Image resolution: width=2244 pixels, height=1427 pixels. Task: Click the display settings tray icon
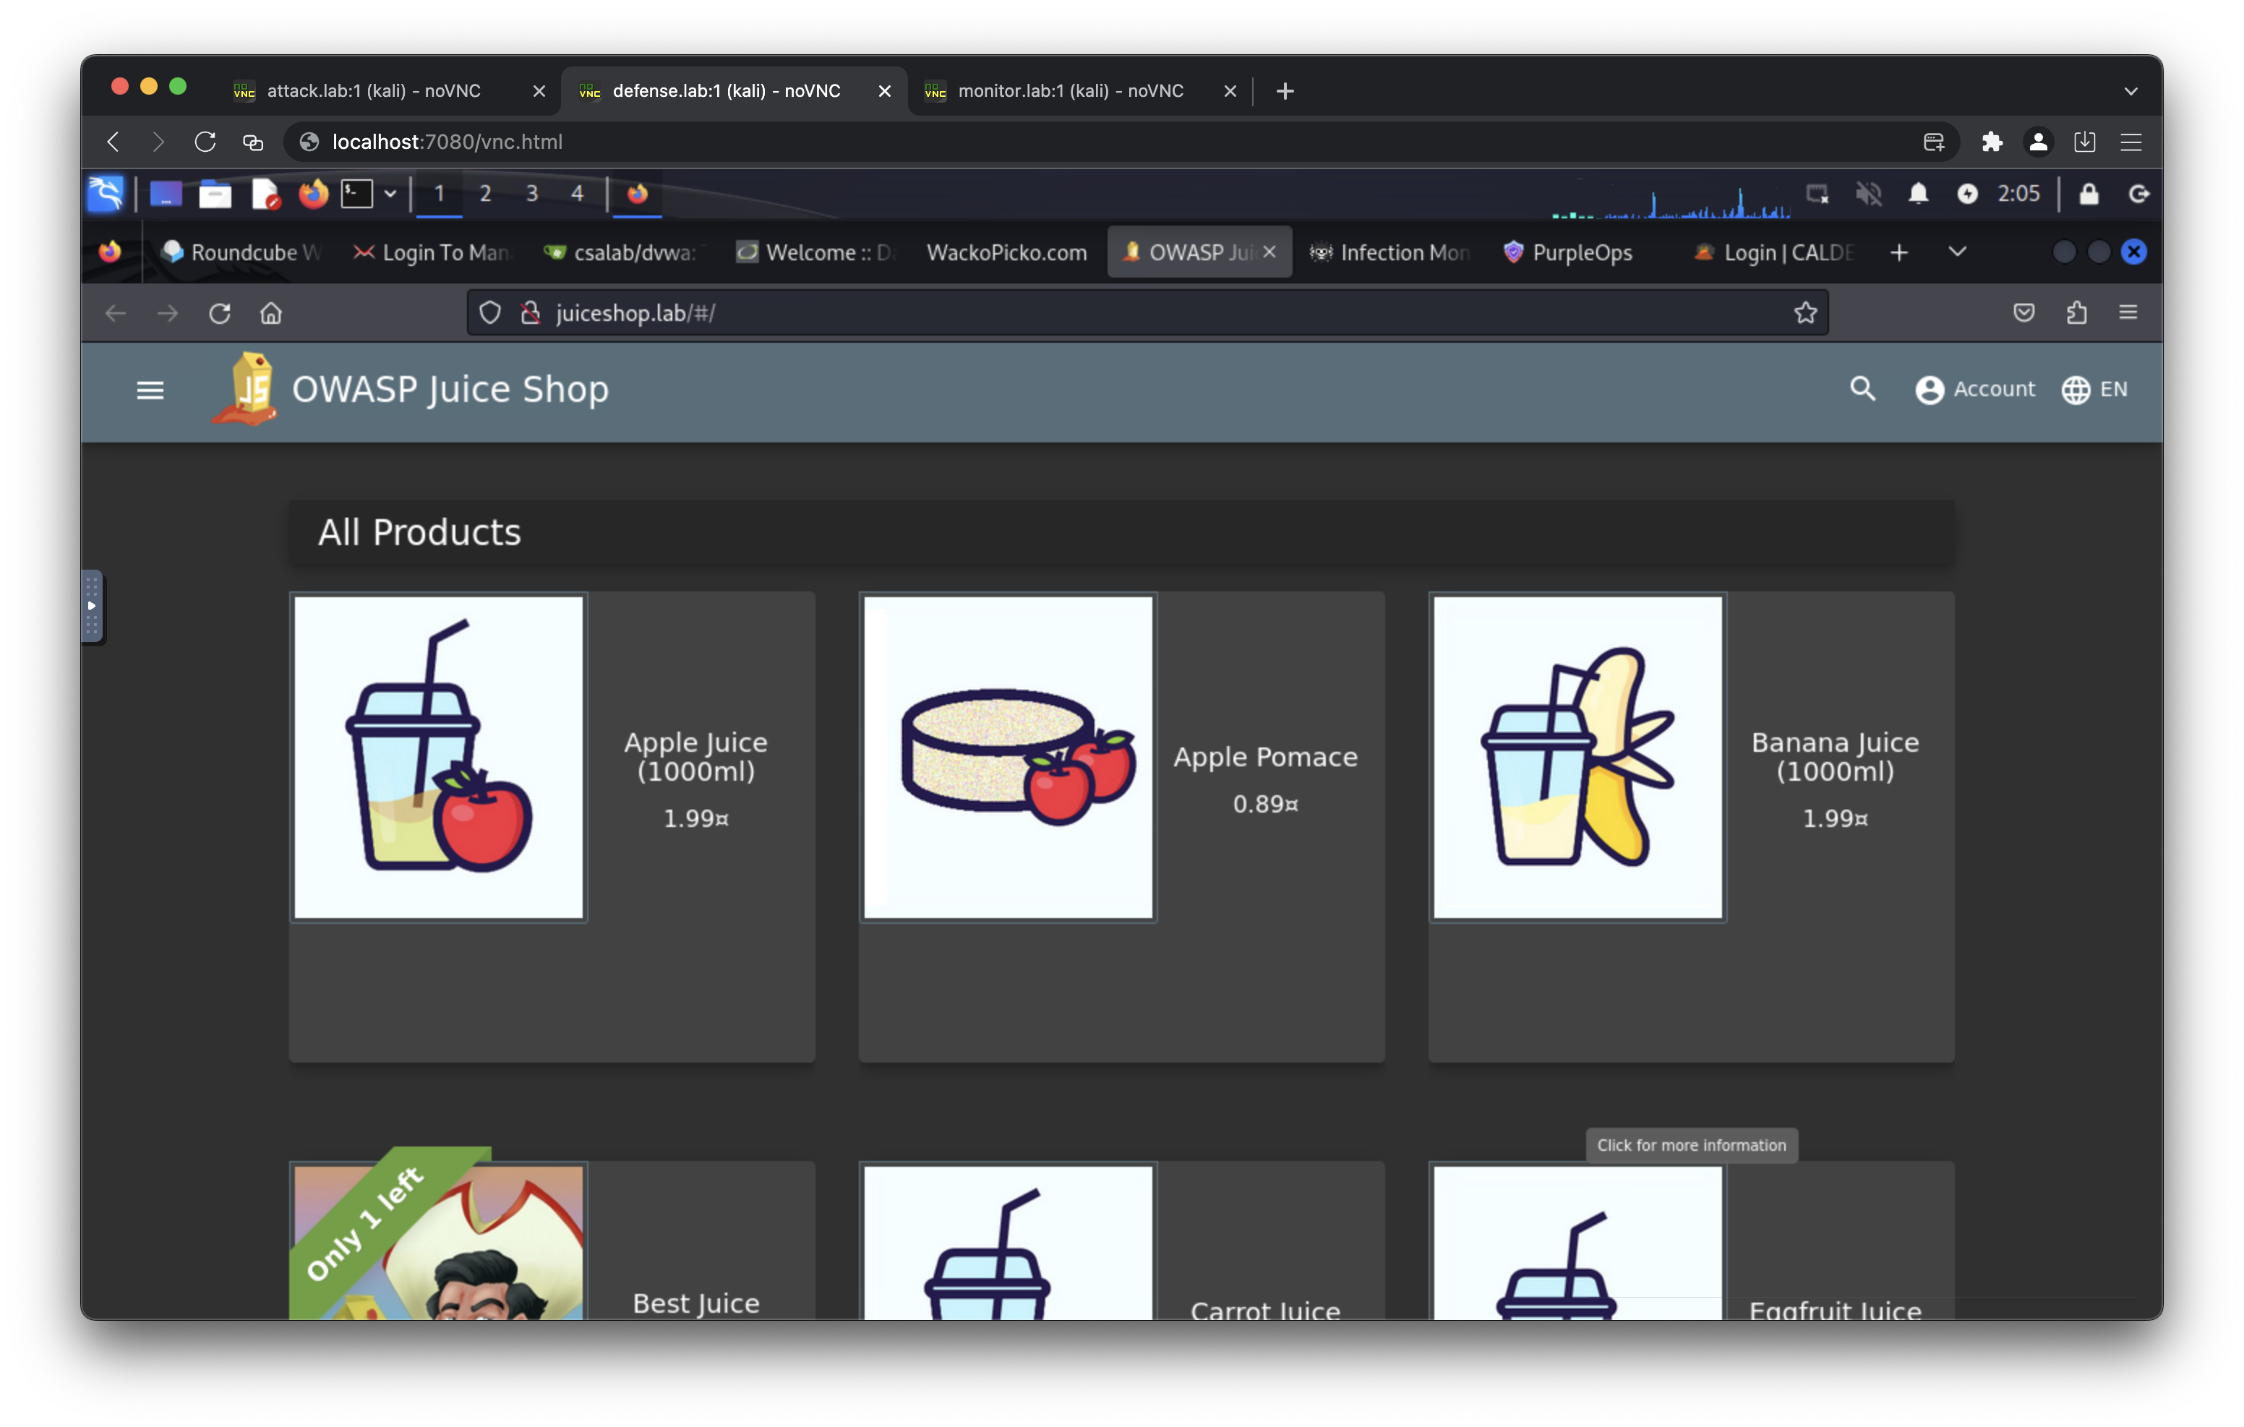[1817, 194]
